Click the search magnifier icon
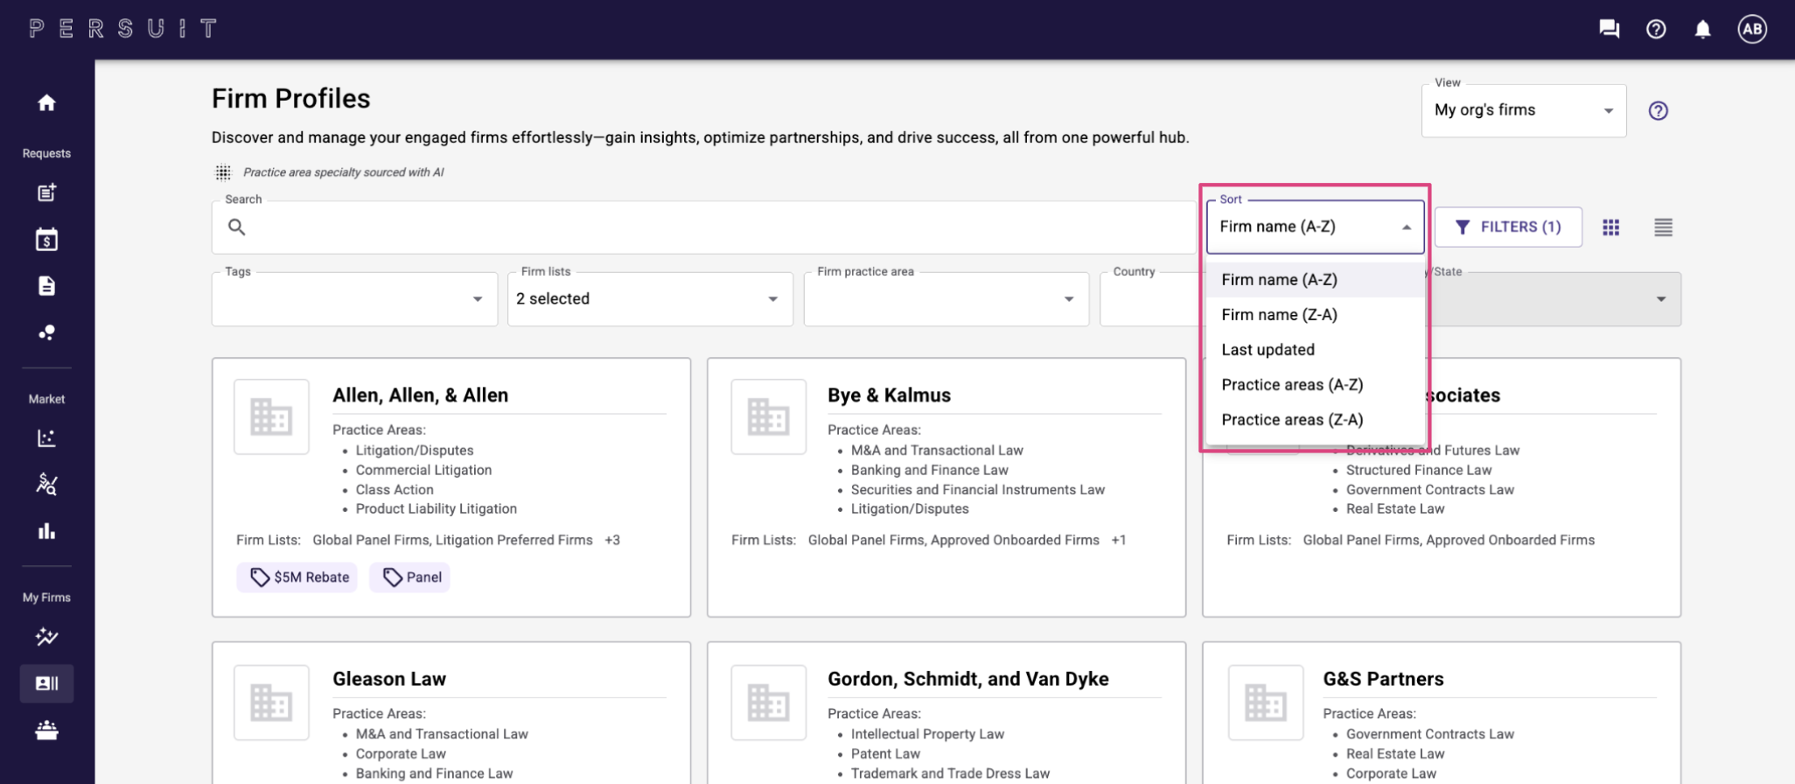The image size is (1795, 784). (x=236, y=227)
